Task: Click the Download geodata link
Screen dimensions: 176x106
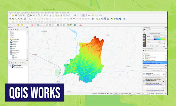Action: click(151, 91)
